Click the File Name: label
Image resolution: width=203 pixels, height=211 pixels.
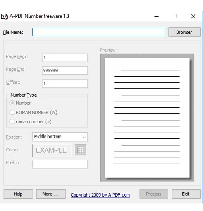point(13,32)
